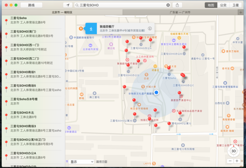Screen dimensions: 246x168
Task: Switch to 地图 map view
Action: 211,5
